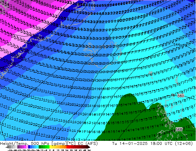Image resolution: width=196 pixels, height=151 pixels.
Task: Click the '18:00 UTC' valid time text
Action: [x=161, y=144]
